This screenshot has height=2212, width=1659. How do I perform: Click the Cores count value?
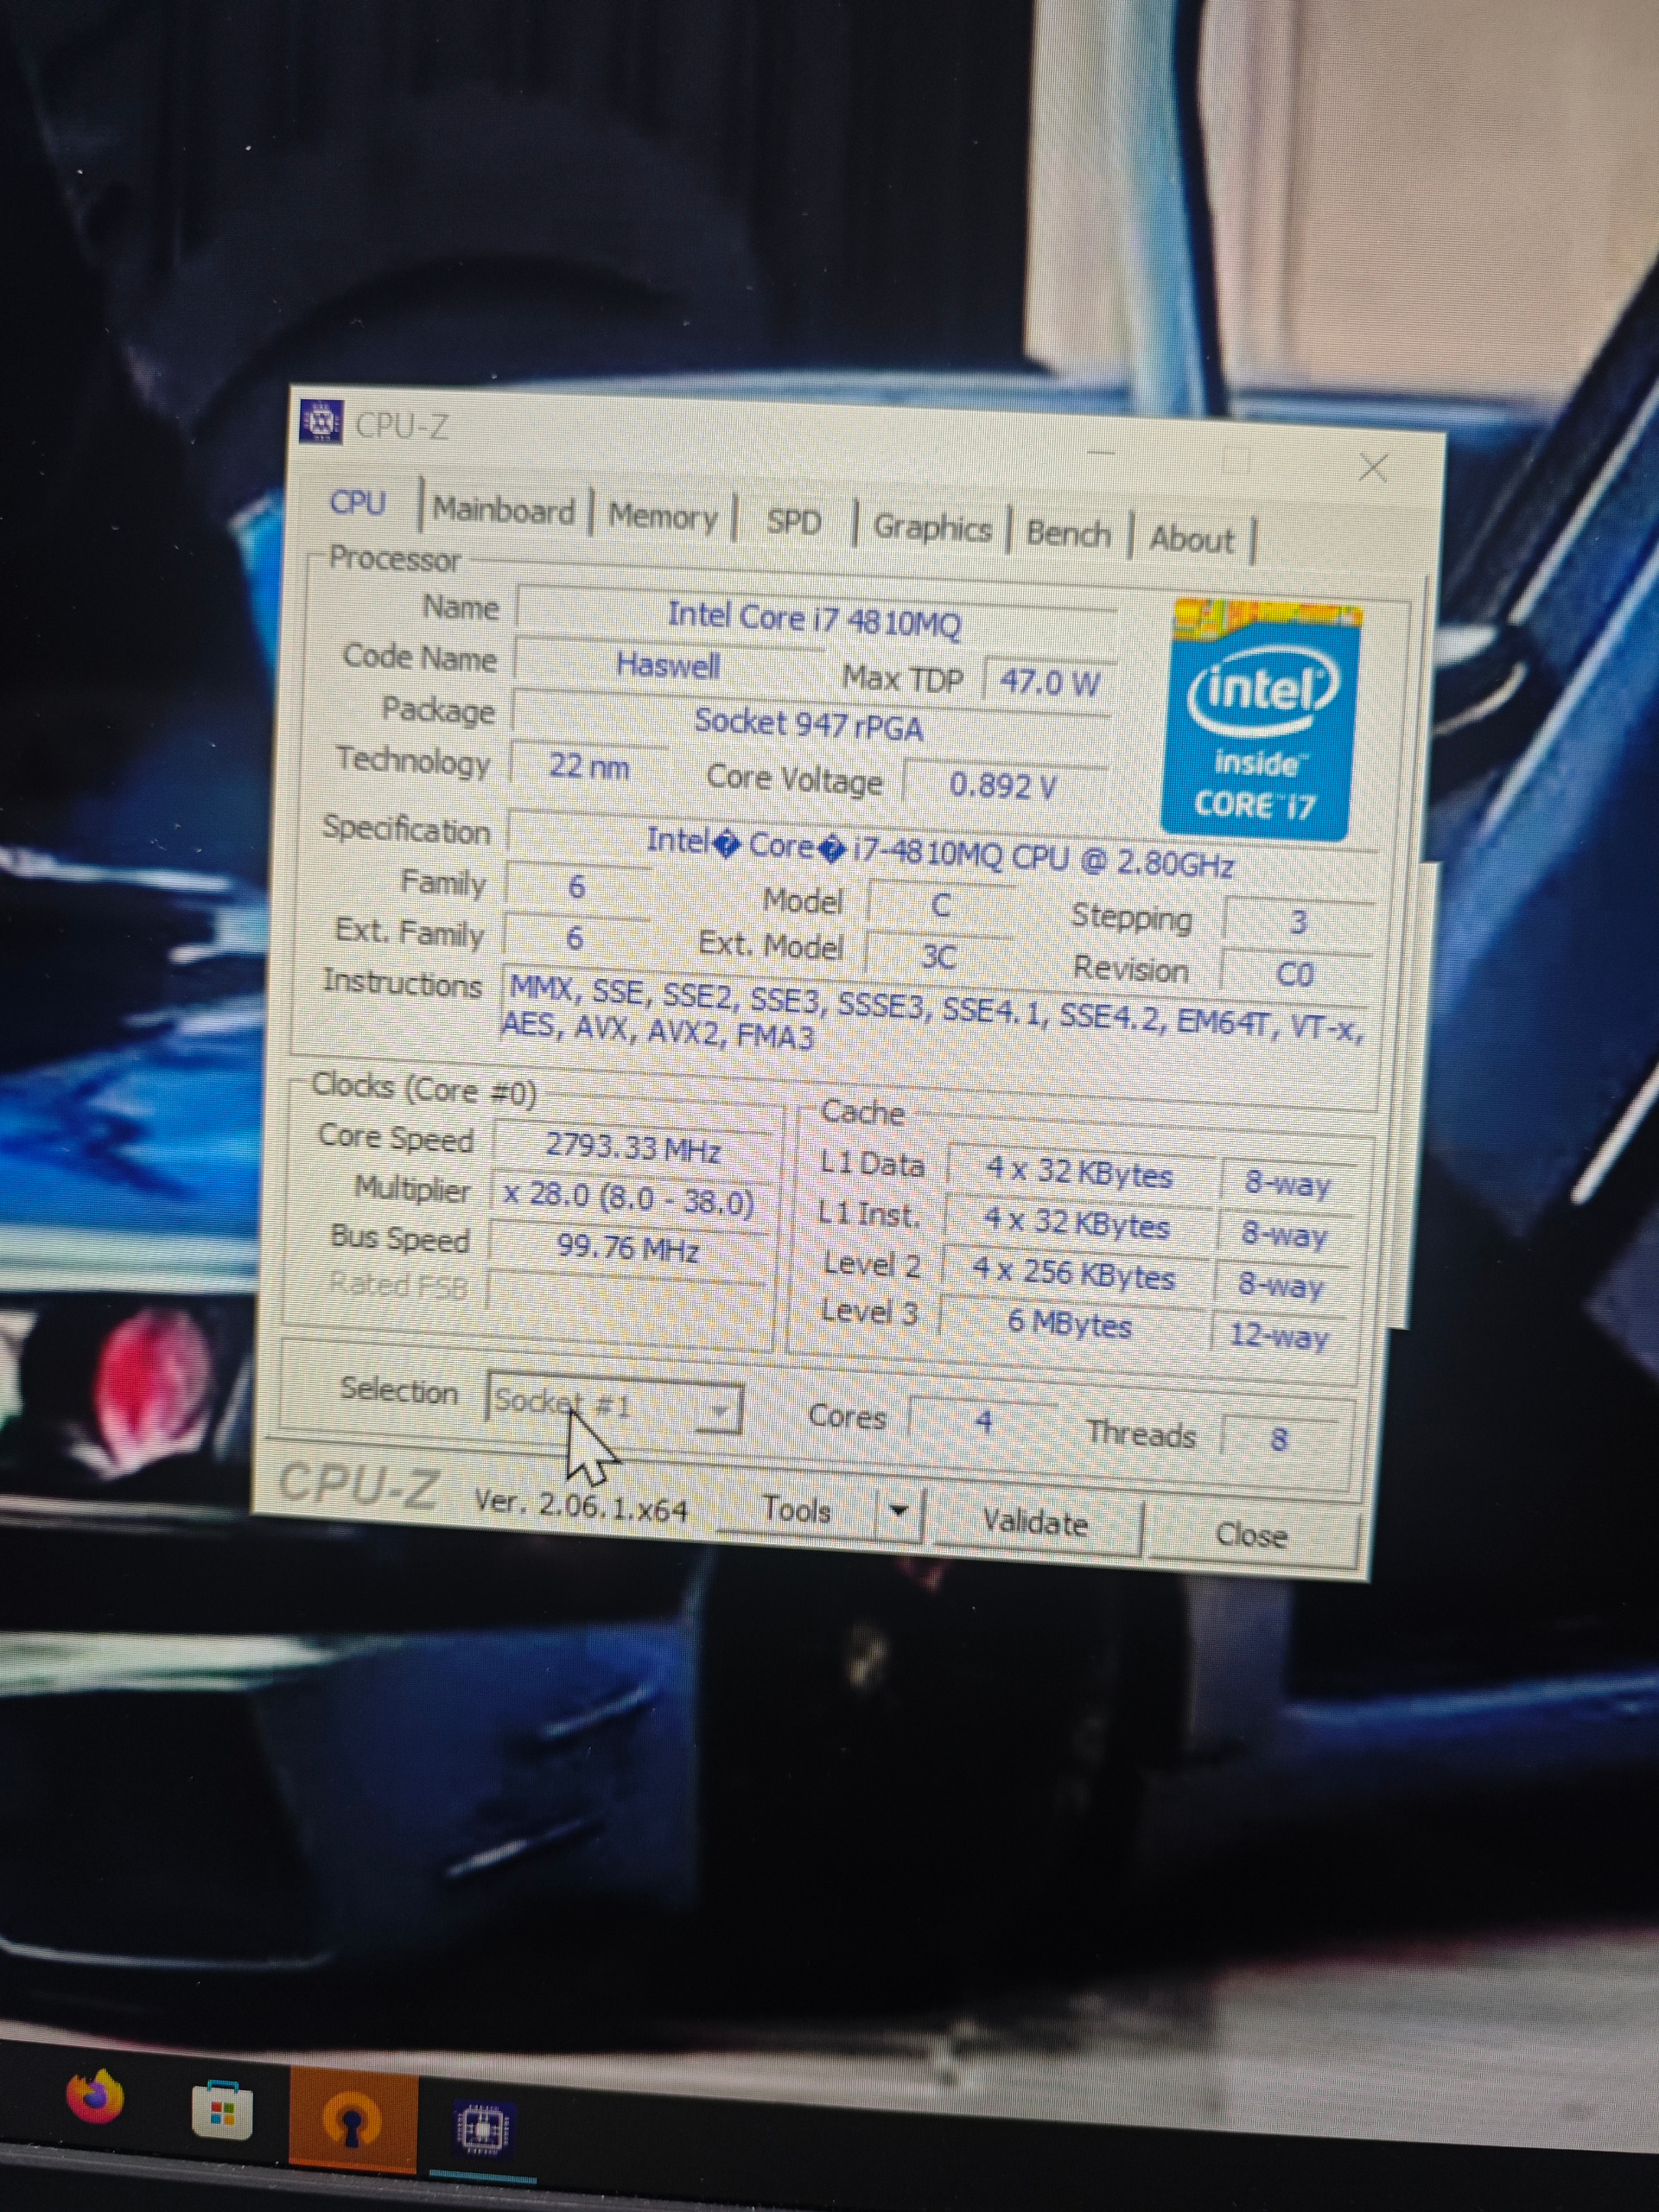tap(984, 1421)
